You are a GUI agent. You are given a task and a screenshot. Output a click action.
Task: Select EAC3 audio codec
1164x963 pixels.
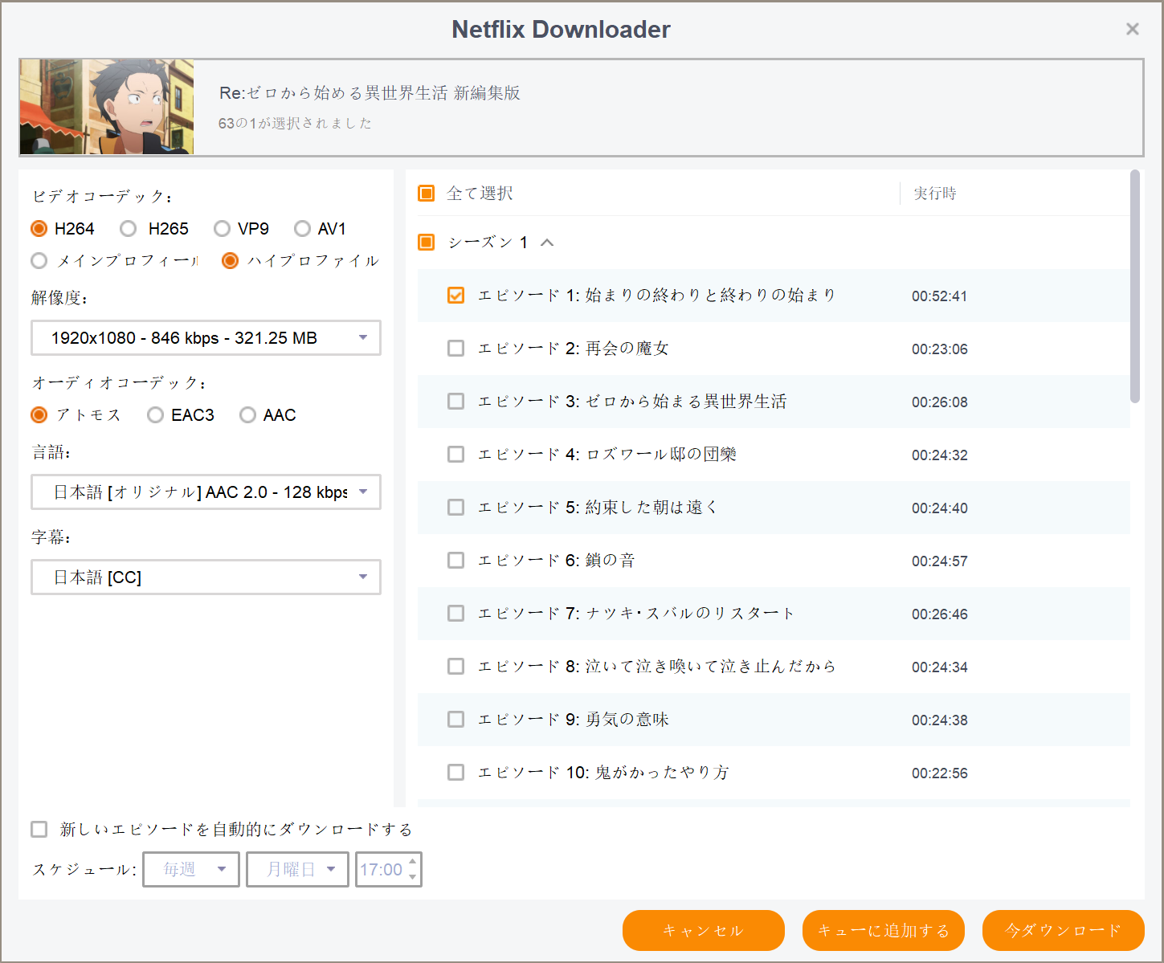(155, 415)
